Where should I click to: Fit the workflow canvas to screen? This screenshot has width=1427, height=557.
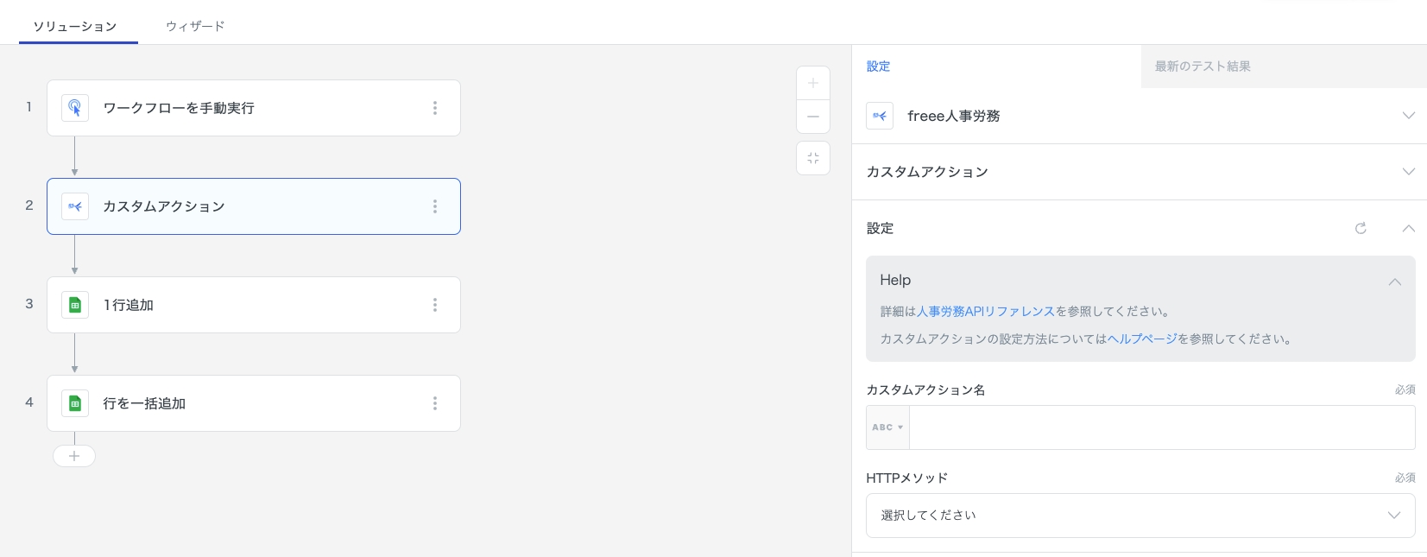pyautogui.click(x=812, y=158)
